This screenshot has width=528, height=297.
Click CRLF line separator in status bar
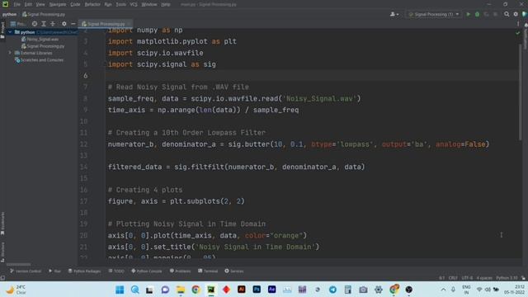(x=453, y=278)
